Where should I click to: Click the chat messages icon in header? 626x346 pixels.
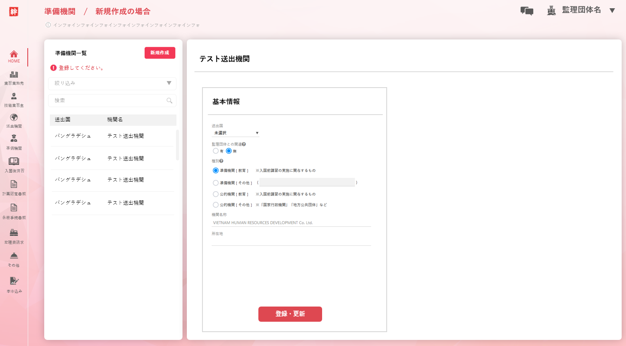(x=527, y=11)
